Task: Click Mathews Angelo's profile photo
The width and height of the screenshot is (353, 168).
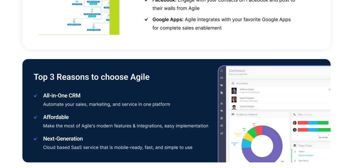Action: (234, 90)
